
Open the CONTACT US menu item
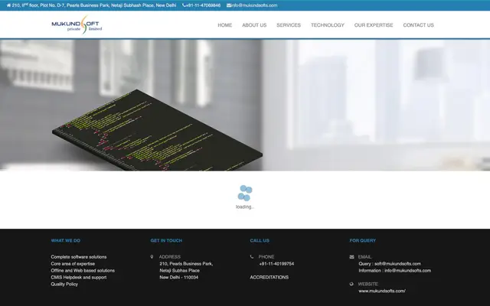(419, 25)
